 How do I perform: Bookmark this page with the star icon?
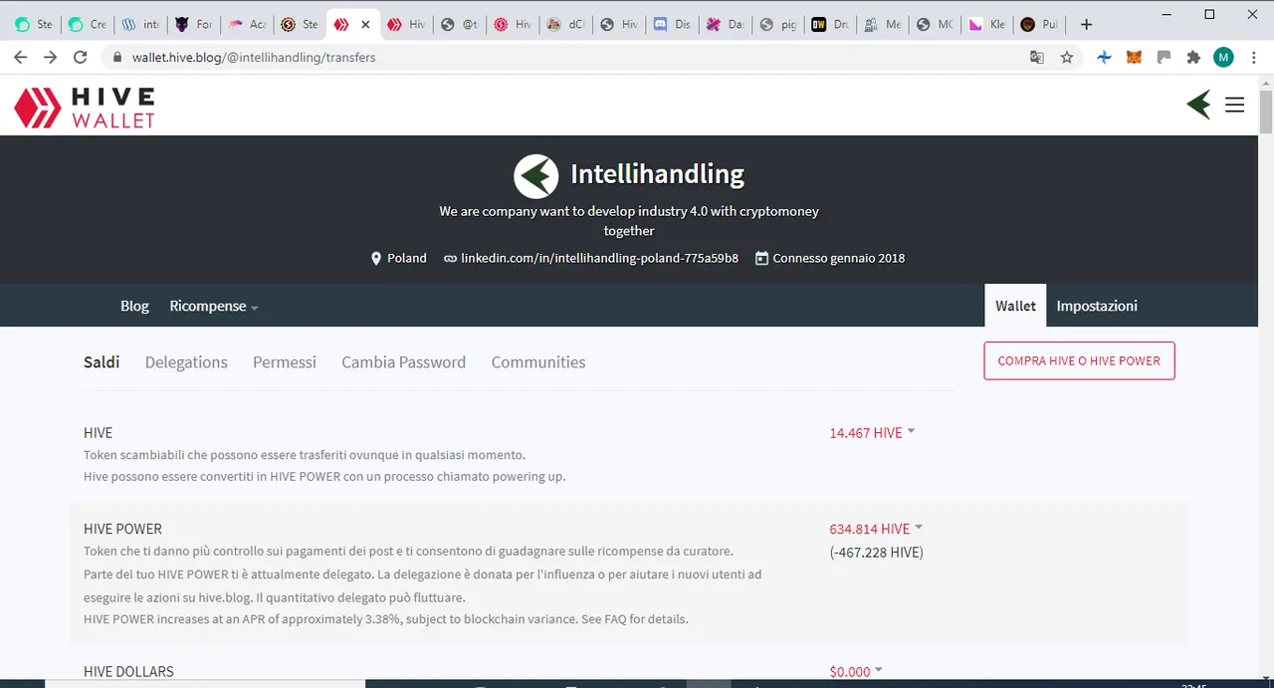tap(1067, 58)
